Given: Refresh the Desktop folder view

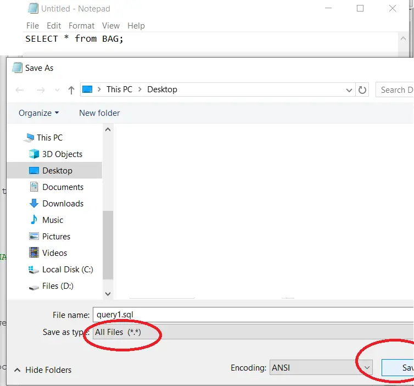Looking at the screenshot, I should (362, 90).
